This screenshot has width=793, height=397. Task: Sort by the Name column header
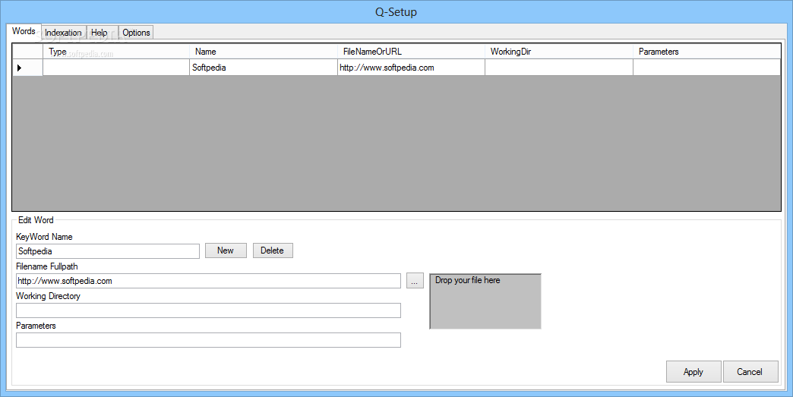click(x=264, y=52)
